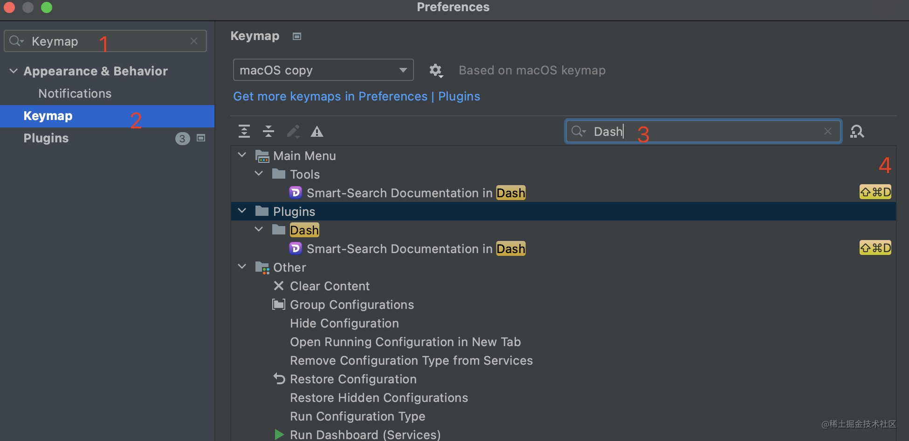The height and width of the screenshot is (441, 909).
Task: Click Find Actions by Shortcut icon
Action: pyautogui.click(x=857, y=132)
